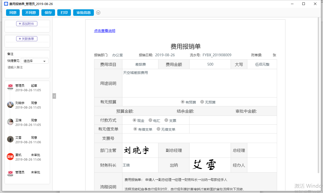Click 管理员's company logo avatar
This screenshot has width=323, height=193.
pyautogui.click(x=10, y=87)
